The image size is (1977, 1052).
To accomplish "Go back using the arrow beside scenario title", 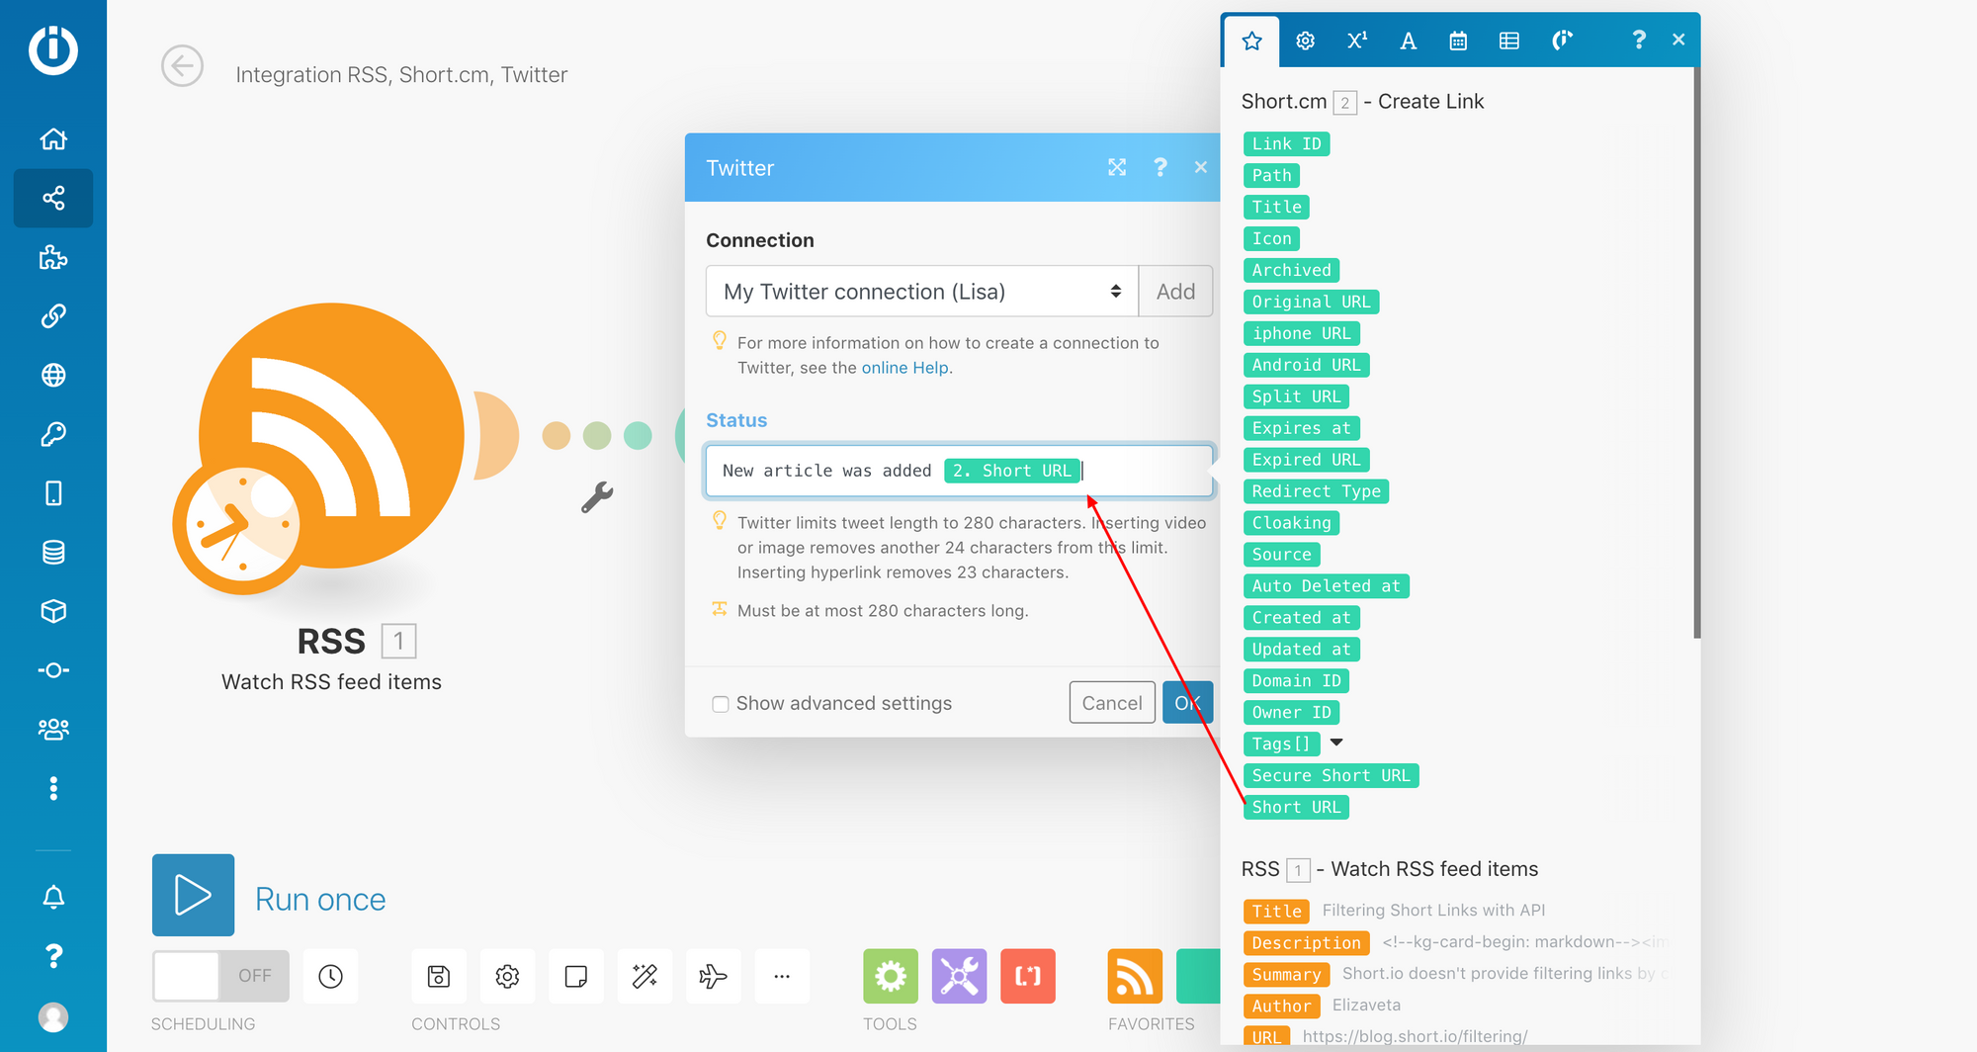I will pos(182,66).
